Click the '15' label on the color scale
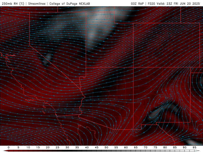 pyautogui.click(x=38, y=147)
